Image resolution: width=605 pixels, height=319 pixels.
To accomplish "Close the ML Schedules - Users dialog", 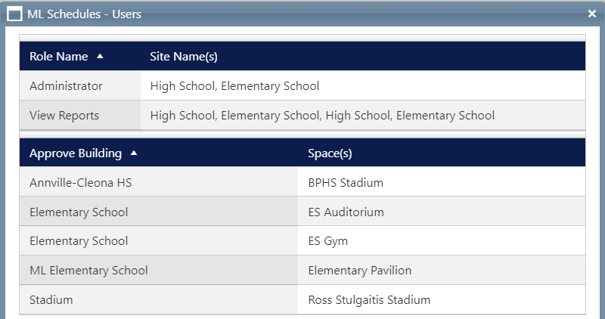I will click(x=592, y=14).
